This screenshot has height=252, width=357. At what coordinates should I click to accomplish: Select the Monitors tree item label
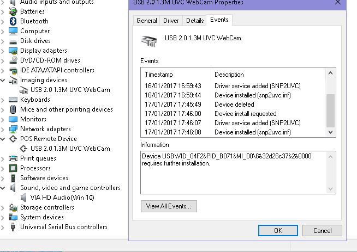point(33,119)
